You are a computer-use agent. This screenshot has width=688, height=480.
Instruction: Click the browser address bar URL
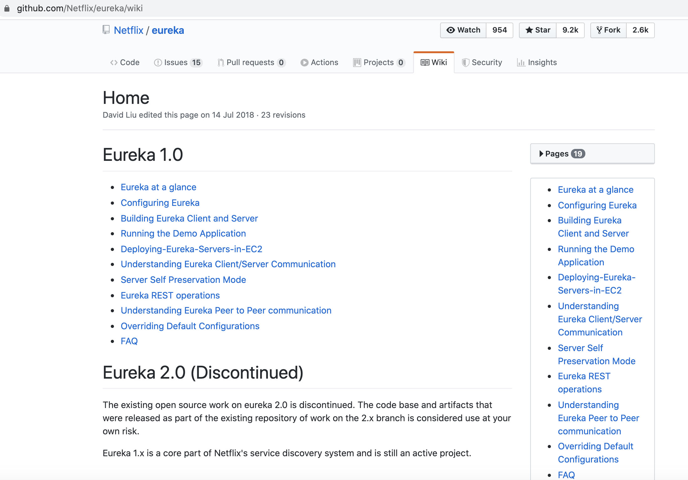[x=80, y=8]
